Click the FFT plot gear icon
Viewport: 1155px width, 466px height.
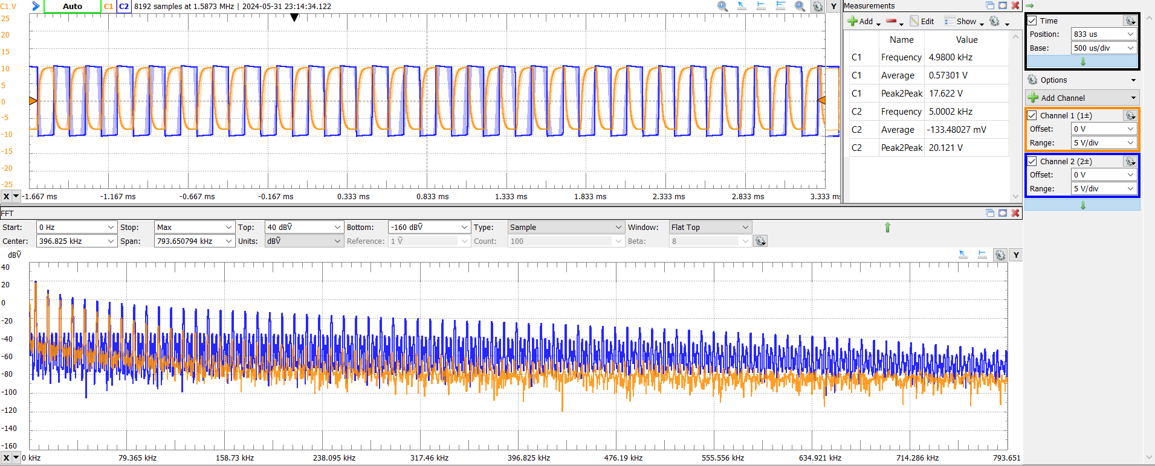pos(1000,255)
